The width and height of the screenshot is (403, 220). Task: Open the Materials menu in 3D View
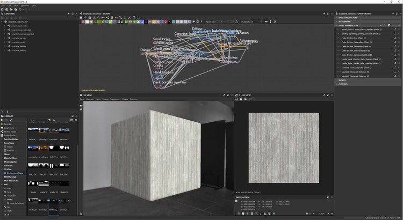tap(90, 99)
